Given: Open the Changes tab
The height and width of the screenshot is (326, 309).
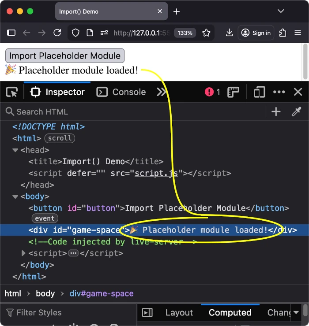Looking at the screenshot, I should [279, 313].
